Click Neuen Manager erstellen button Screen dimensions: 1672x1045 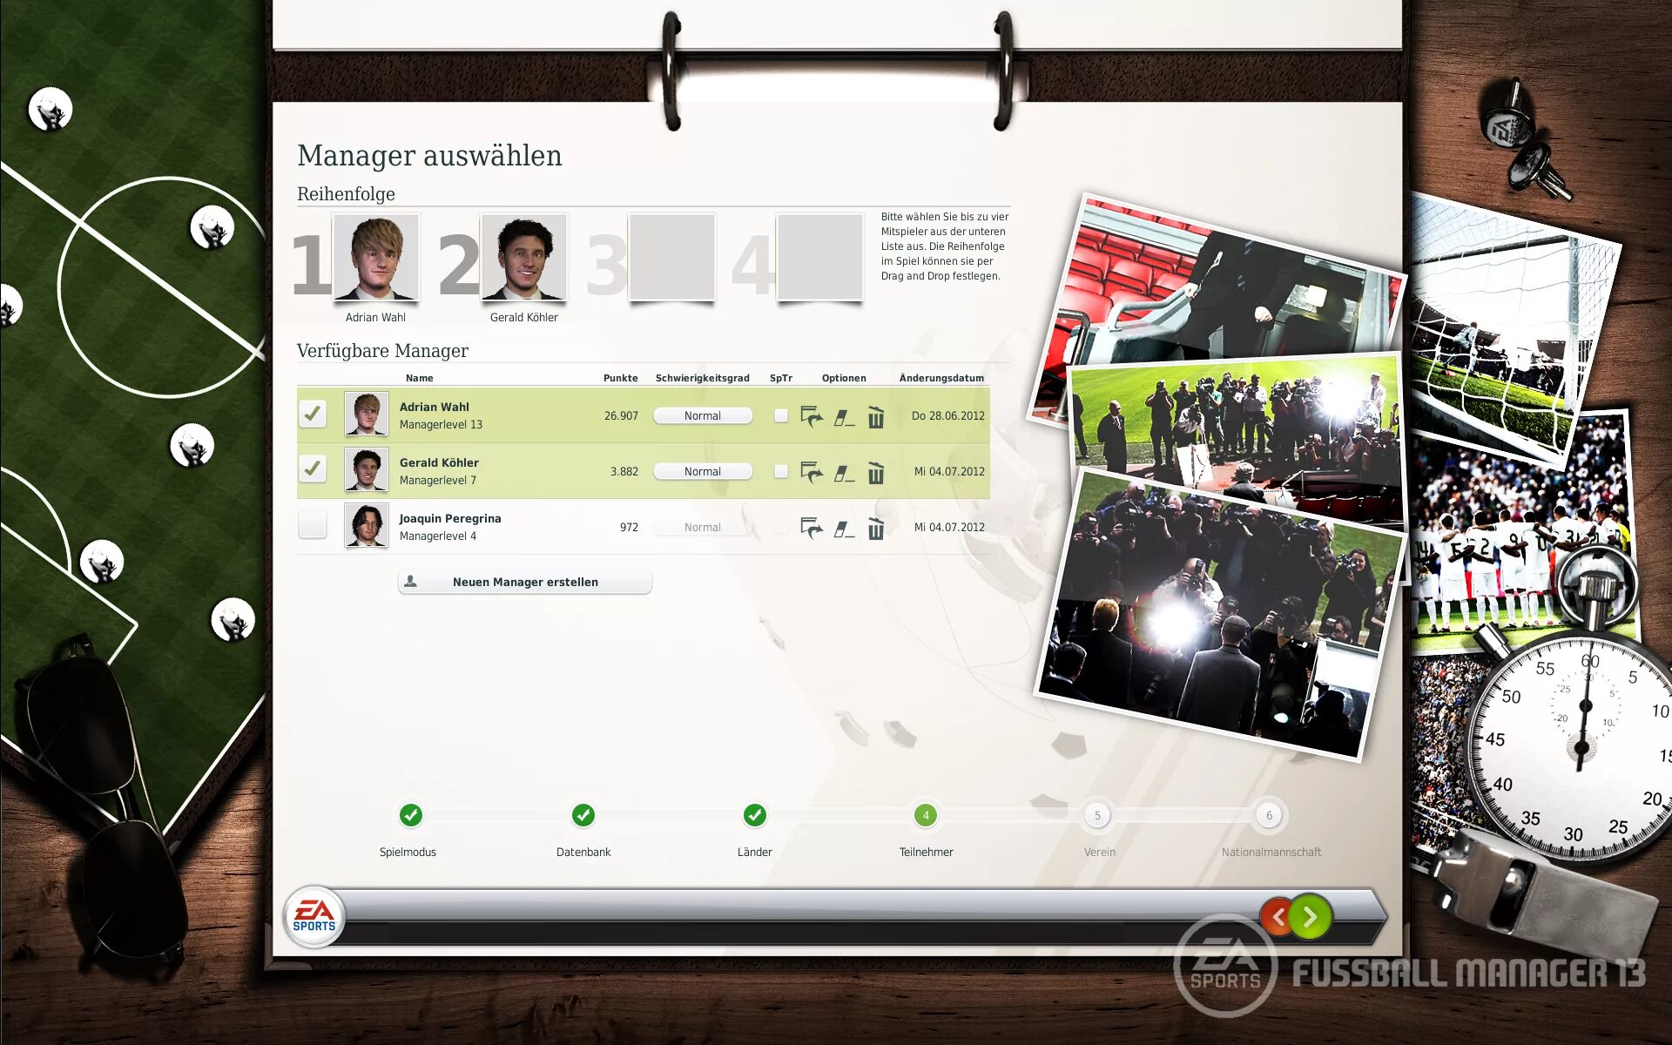pos(522,582)
